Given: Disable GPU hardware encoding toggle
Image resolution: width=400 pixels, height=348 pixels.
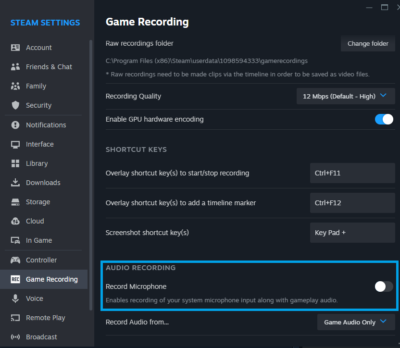Looking at the screenshot, I should [384, 119].
